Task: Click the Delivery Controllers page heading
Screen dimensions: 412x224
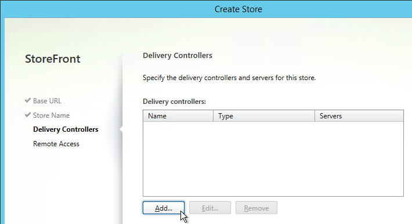Action: click(x=178, y=56)
